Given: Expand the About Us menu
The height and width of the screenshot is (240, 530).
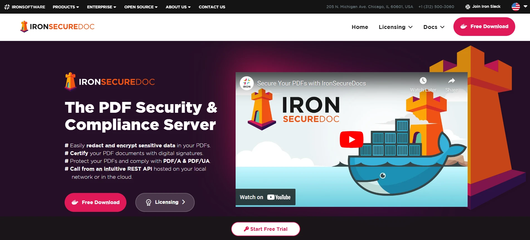Looking at the screenshot, I should (178, 7).
